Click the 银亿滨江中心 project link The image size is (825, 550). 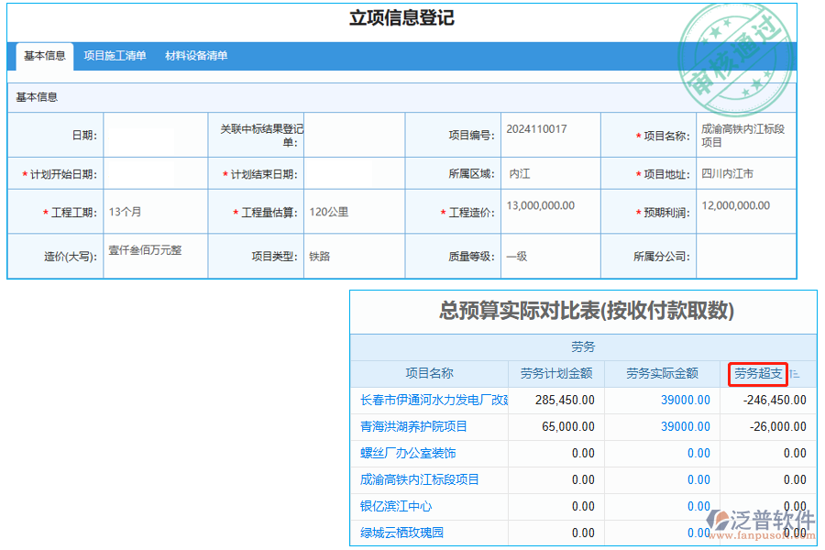[x=396, y=506]
